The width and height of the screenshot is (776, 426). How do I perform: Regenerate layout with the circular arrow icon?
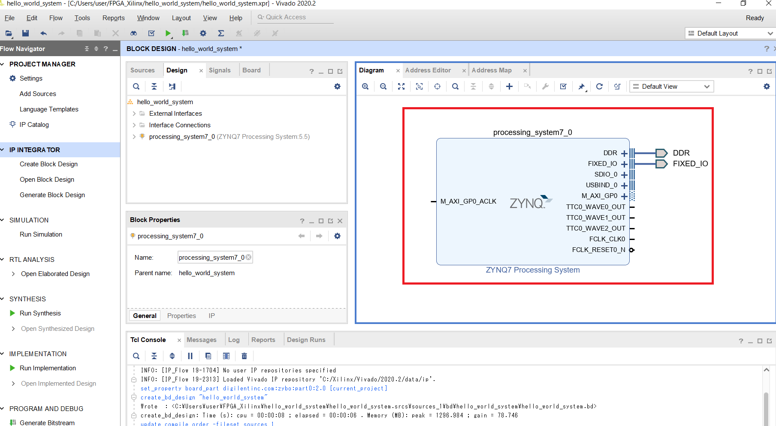pyautogui.click(x=599, y=87)
